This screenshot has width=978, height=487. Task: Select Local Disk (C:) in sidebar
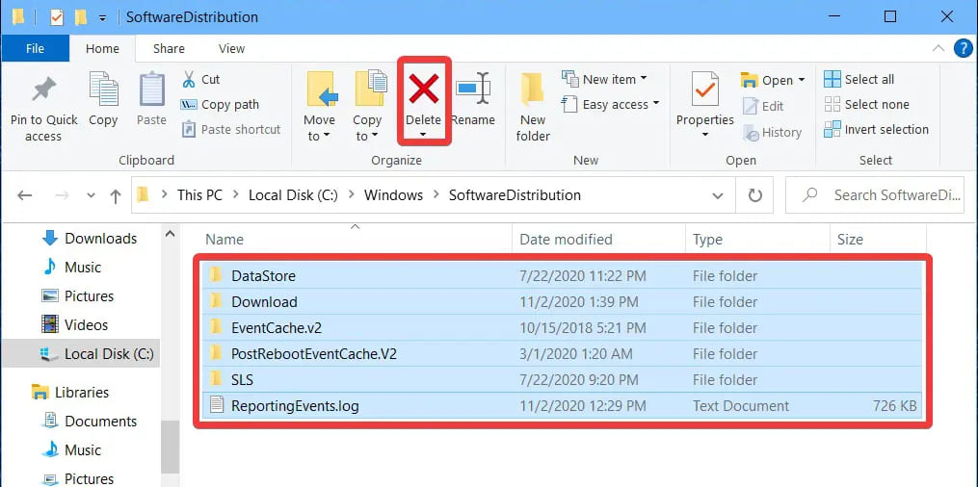[x=81, y=354]
